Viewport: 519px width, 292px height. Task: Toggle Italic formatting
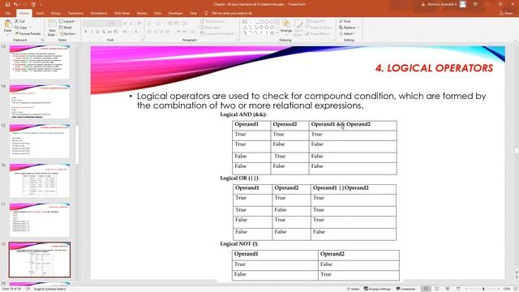[92, 32]
